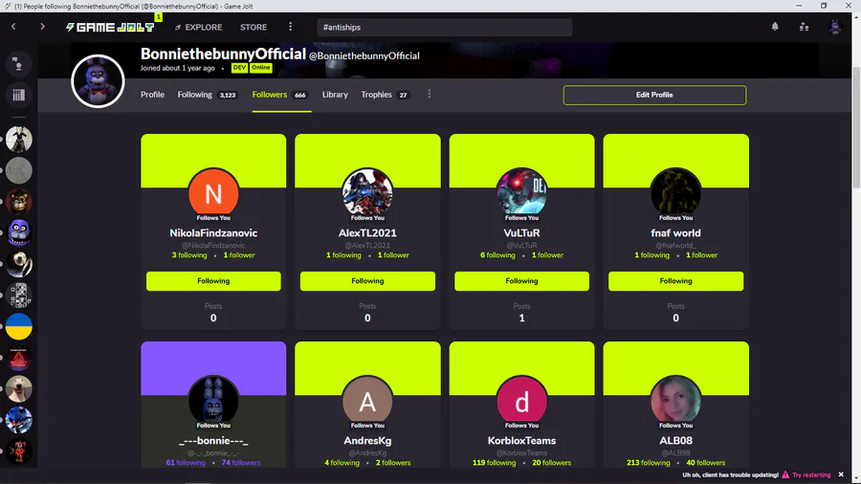Screen dimensions: 861x484
Task: Open the white dog community in sidebar
Action: point(19,388)
